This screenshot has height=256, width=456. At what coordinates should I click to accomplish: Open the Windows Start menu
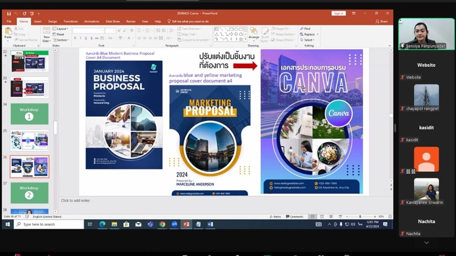coord(7,224)
